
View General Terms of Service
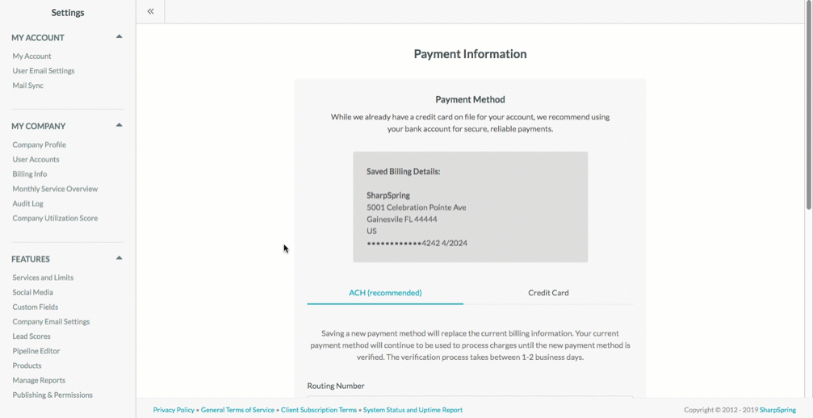tap(237, 410)
